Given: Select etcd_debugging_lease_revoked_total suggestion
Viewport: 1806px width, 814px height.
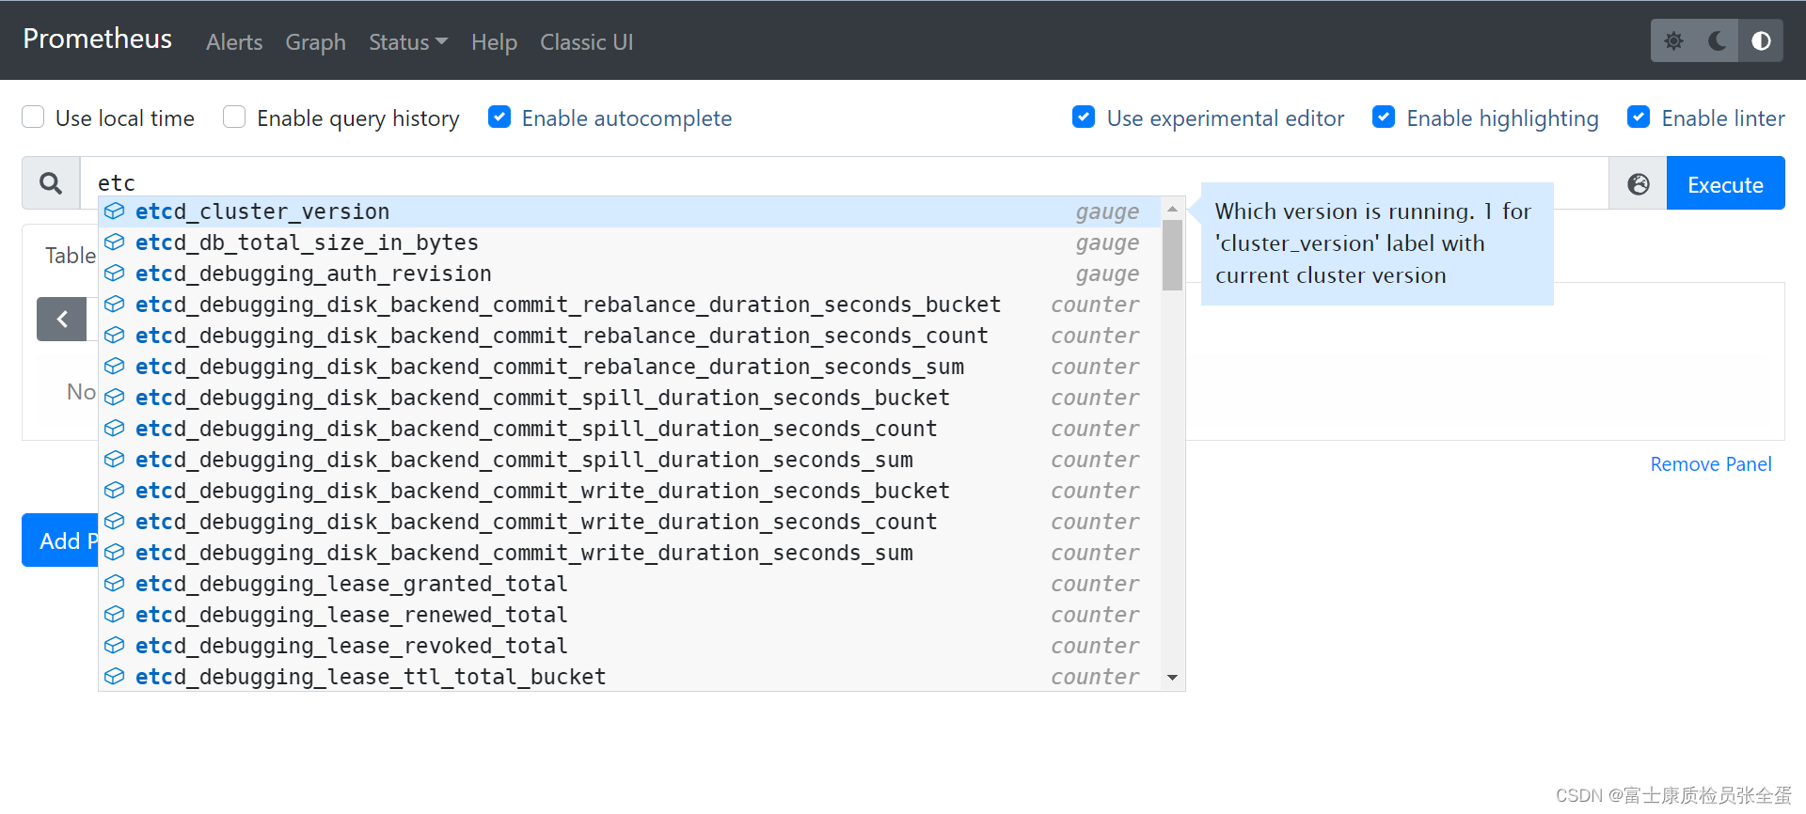Looking at the screenshot, I should [629, 646].
